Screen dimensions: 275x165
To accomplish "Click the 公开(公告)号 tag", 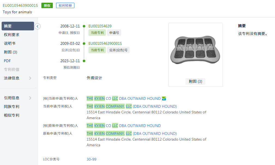I will click(118, 50).
